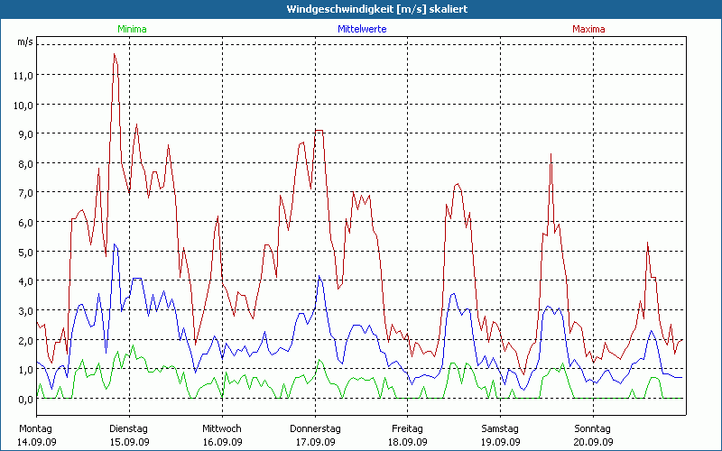Click the '3,0' y-axis value
The image size is (722, 451).
pos(25,310)
